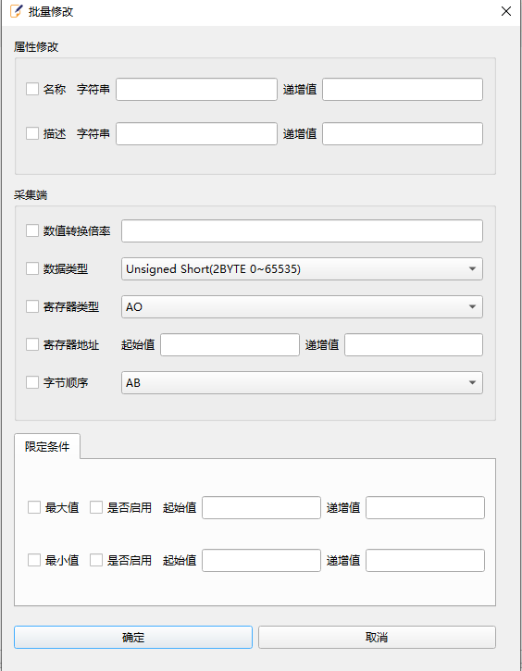Viewport: 522px width, 671px height.
Task: Tick the 数值转换倍率 checkbox
Action: 32,230
